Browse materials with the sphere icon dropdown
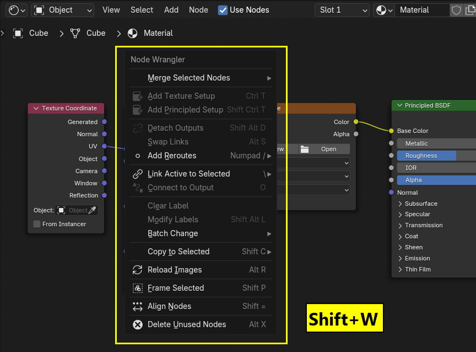 tap(384, 10)
